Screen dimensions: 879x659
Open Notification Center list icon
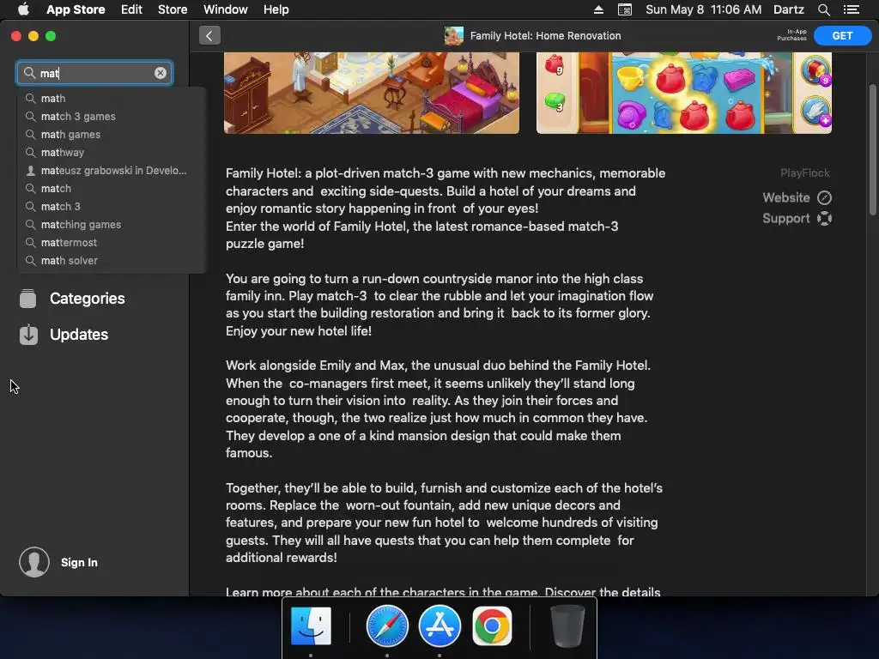pyautogui.click(x=851, y=9)
